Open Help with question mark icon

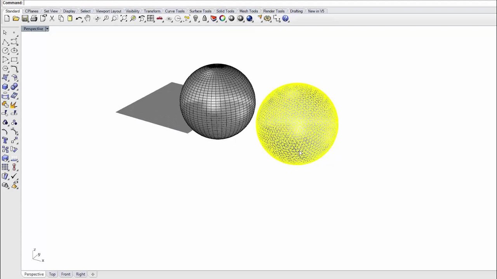[x=286, y=19]
